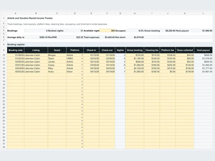215x161 pixels.
Task: Select cleaning fee cell $160.00
Action: tap(152, 65)
